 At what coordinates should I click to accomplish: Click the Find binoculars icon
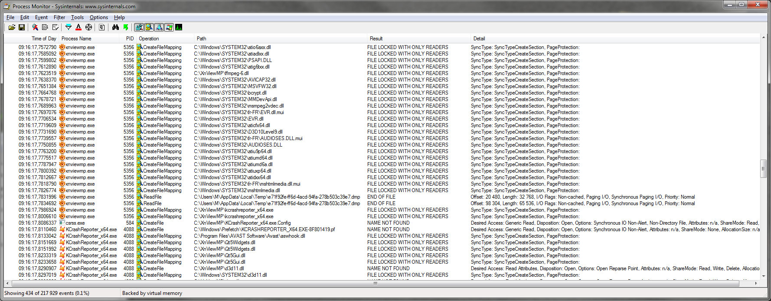115,27
